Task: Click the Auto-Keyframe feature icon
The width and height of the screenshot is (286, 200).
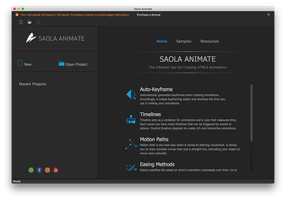Action: click(131, 95)
